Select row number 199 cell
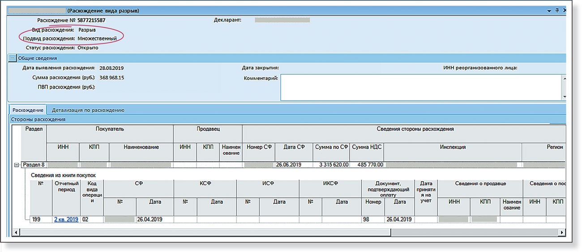Screen dimensions: 582x252 37,220
